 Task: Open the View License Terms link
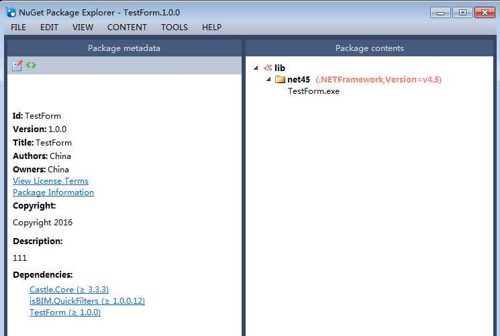pyautogui.click(x=51, y=181)
